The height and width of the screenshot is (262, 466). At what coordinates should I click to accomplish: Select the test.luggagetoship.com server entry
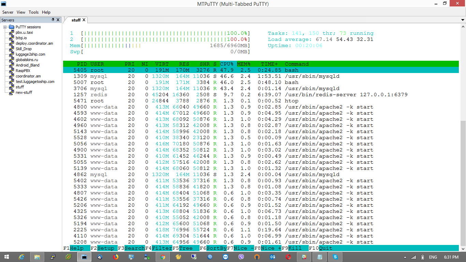pyautogui.click(x=35, y=82)
